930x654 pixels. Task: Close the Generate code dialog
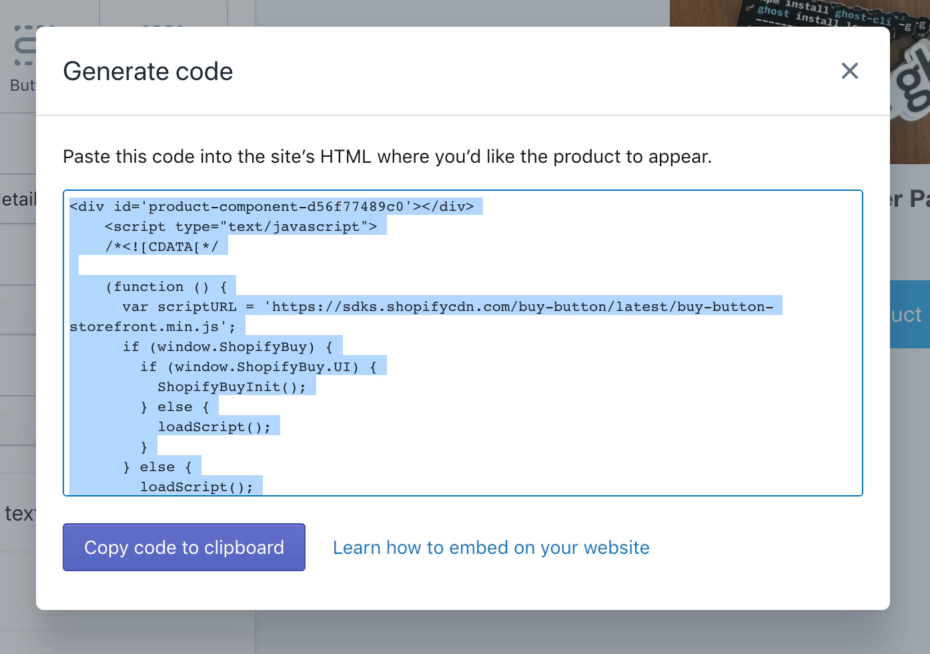click(x=849, y=71)
